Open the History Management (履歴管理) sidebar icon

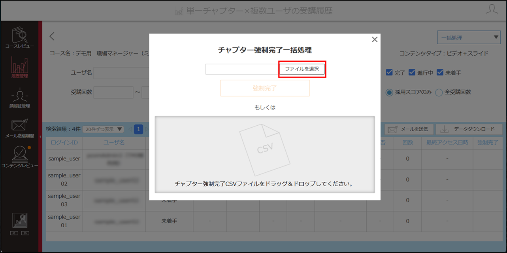(x=19, y=67)
